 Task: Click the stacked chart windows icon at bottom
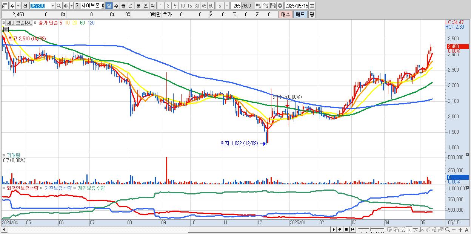(441, 229)
